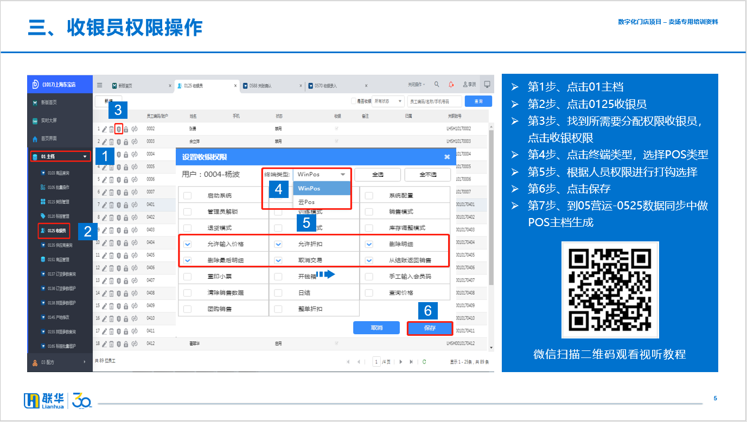Click the shield icon for employee 0407

[119, 280]
